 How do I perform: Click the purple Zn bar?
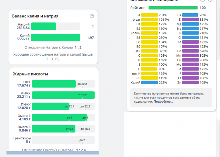[x=190, y=83]
